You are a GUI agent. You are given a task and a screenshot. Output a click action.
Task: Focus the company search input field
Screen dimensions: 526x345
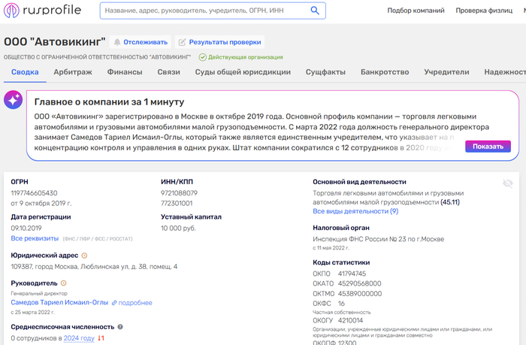click(x=204, y=11)
